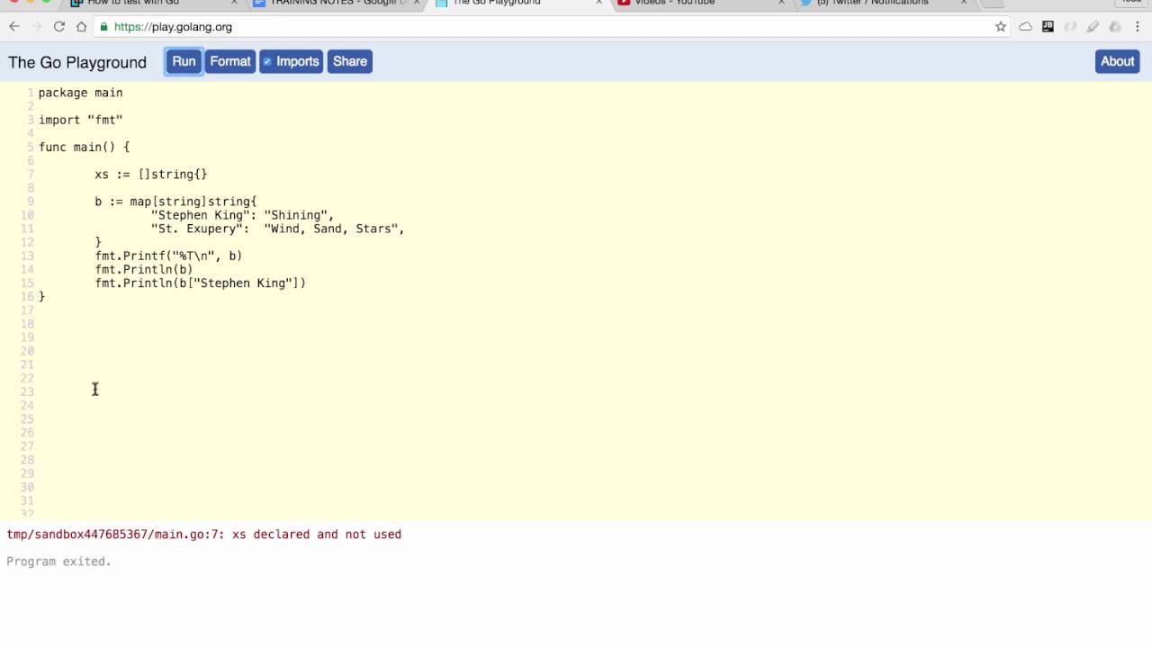This screenshot has width=1152, height=648.
Task: Click the 'func main() {' line
Action: point(85,147)
